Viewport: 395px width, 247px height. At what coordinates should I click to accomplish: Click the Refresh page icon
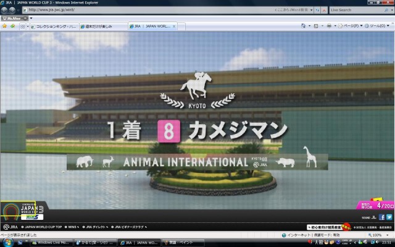pyautogui.click(x=317, y=10)
